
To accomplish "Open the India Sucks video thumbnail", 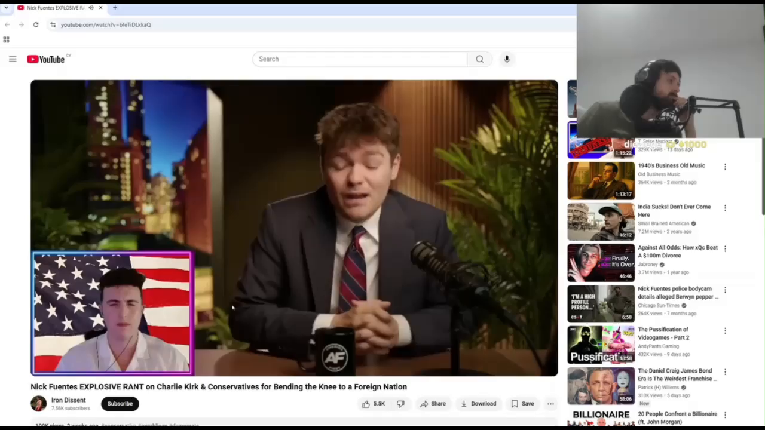I will [x=601, y=222].
